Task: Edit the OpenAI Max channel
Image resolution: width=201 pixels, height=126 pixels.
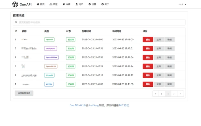Action: pyautogui.click(x=169, y=57)
